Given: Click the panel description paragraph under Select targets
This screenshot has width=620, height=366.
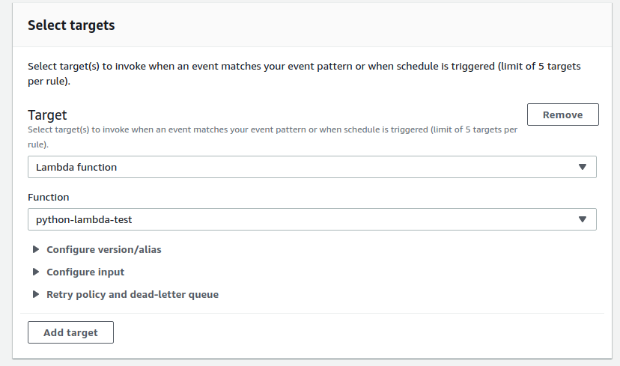Looking at the screenshot, I should click(304, 73).
